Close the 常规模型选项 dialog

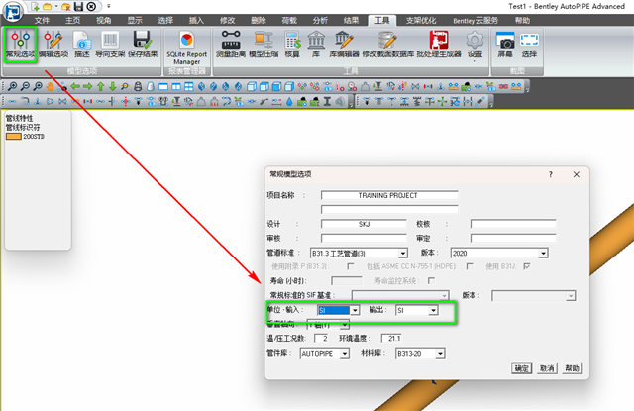(577, 174)
